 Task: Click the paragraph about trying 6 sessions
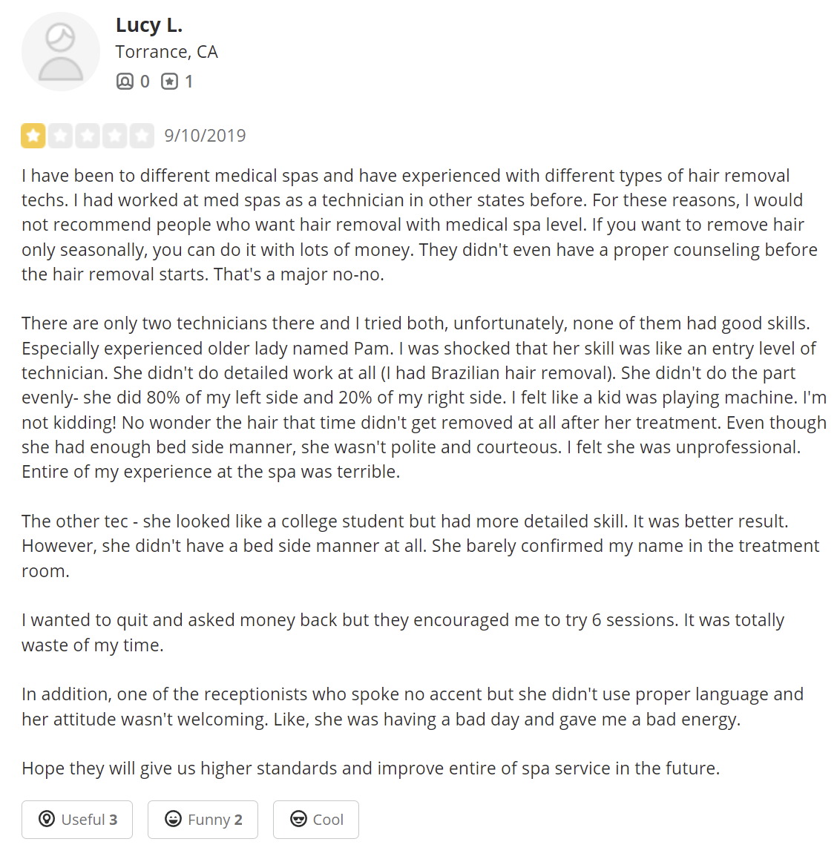403,632
